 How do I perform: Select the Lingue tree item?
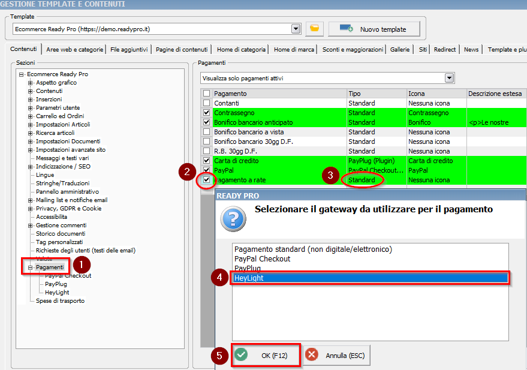(x=45, y=175)
